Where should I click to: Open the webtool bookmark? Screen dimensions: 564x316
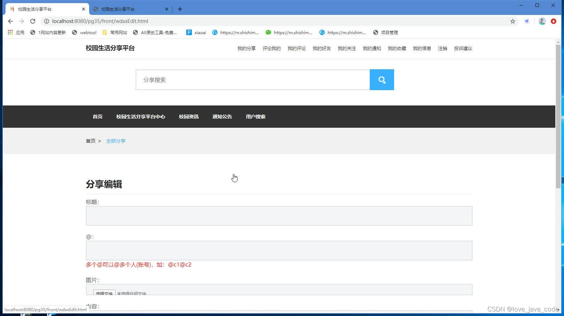point(84,32)
